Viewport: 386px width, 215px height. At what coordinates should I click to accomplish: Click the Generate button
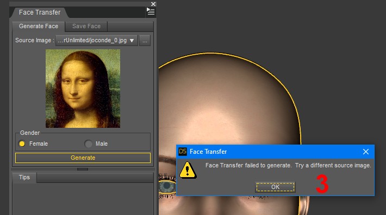click(x=83, y=158)
